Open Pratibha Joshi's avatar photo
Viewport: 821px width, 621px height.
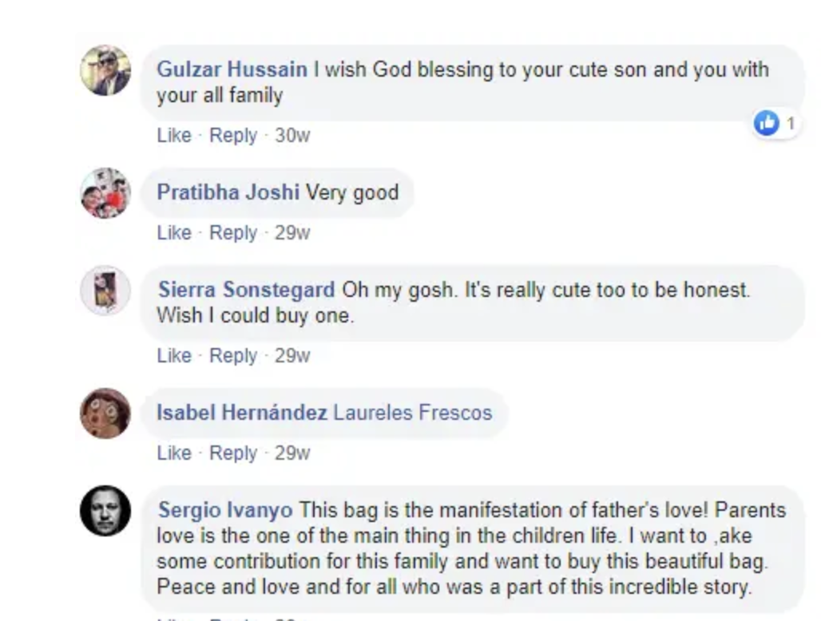tap(105, 193)
